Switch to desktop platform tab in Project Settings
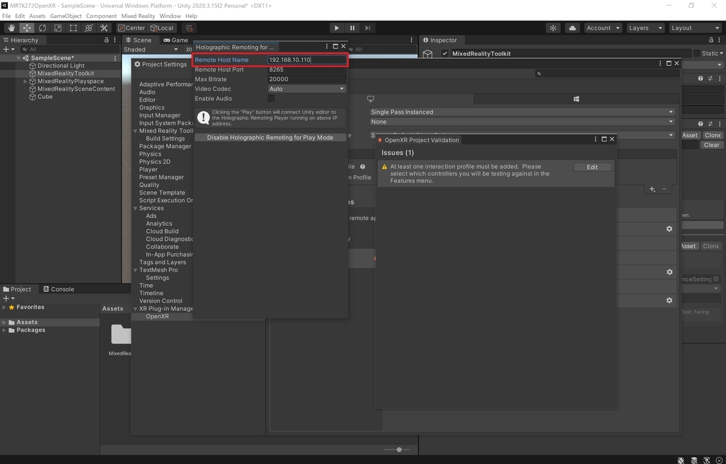The width and height of the screenshot is (726, 464). click(x=371, y=99)
